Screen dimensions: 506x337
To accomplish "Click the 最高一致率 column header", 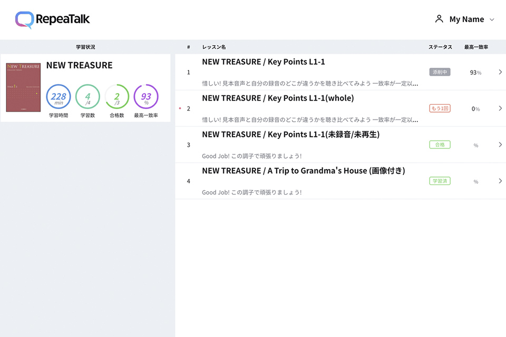I will (x=476, y=47).
